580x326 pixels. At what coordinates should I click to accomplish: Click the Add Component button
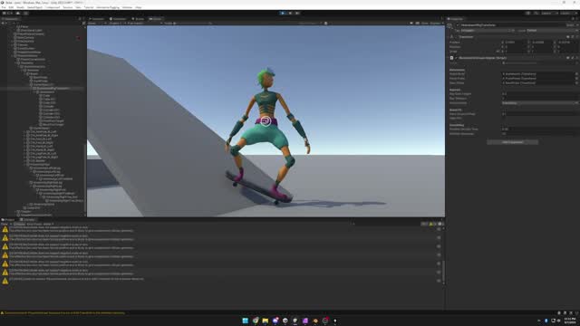pos(512,142)
